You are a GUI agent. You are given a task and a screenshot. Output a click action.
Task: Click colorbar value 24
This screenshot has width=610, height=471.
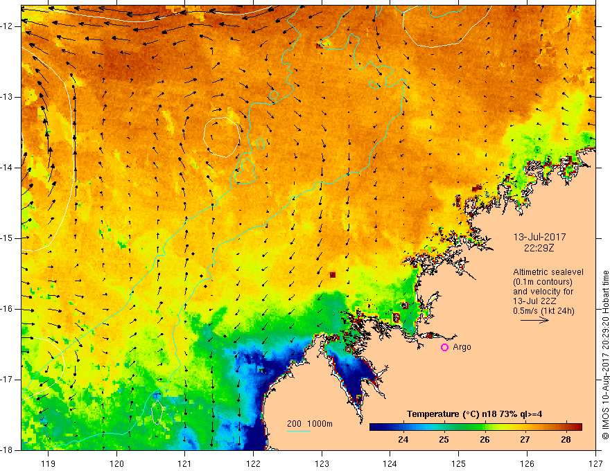403,440
